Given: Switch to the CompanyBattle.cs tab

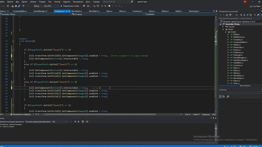Looking at the screenshot, I should point(20,11).
